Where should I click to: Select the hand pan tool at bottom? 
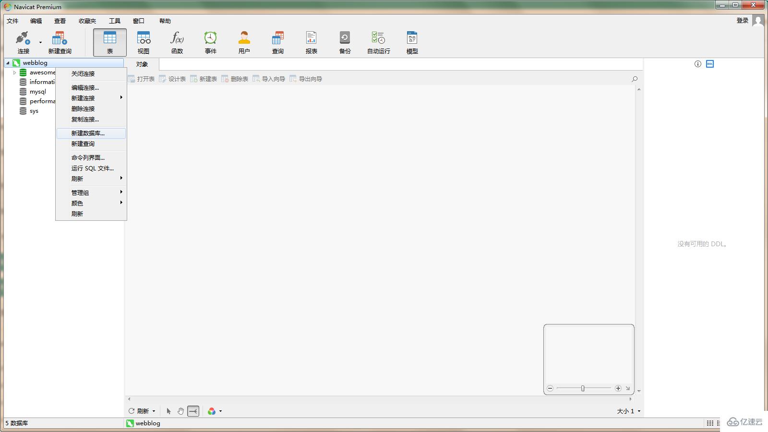pos(180,411)
